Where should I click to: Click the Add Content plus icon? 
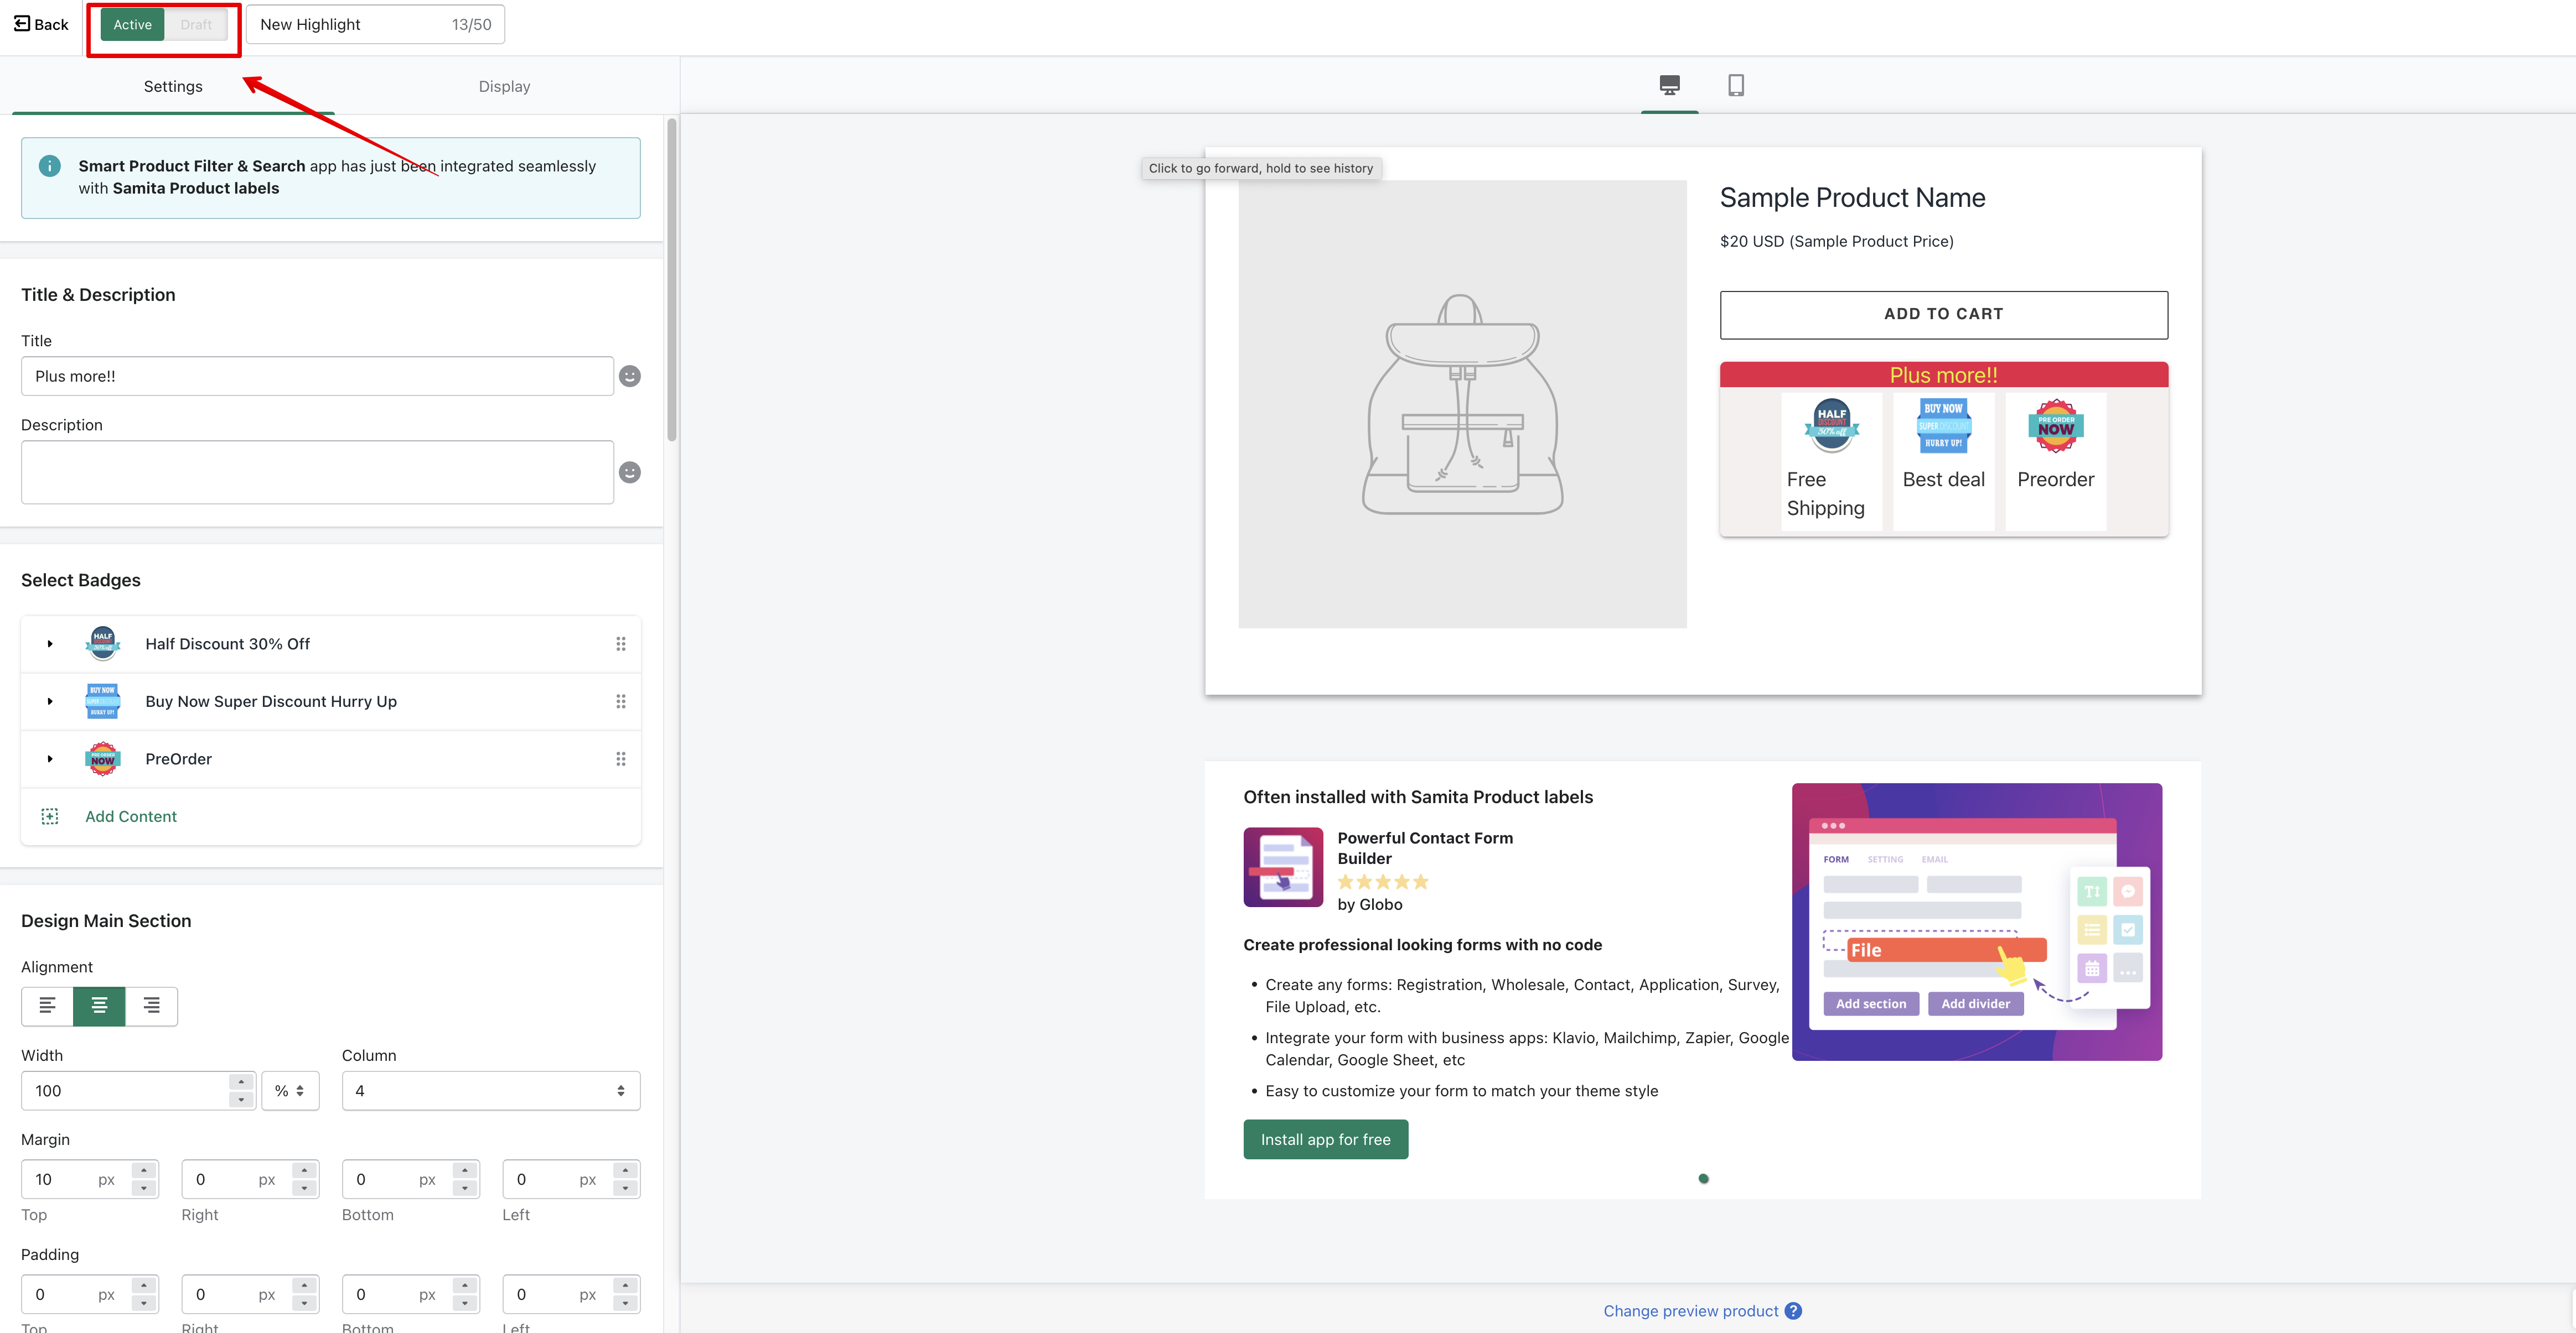click(50, 816)
